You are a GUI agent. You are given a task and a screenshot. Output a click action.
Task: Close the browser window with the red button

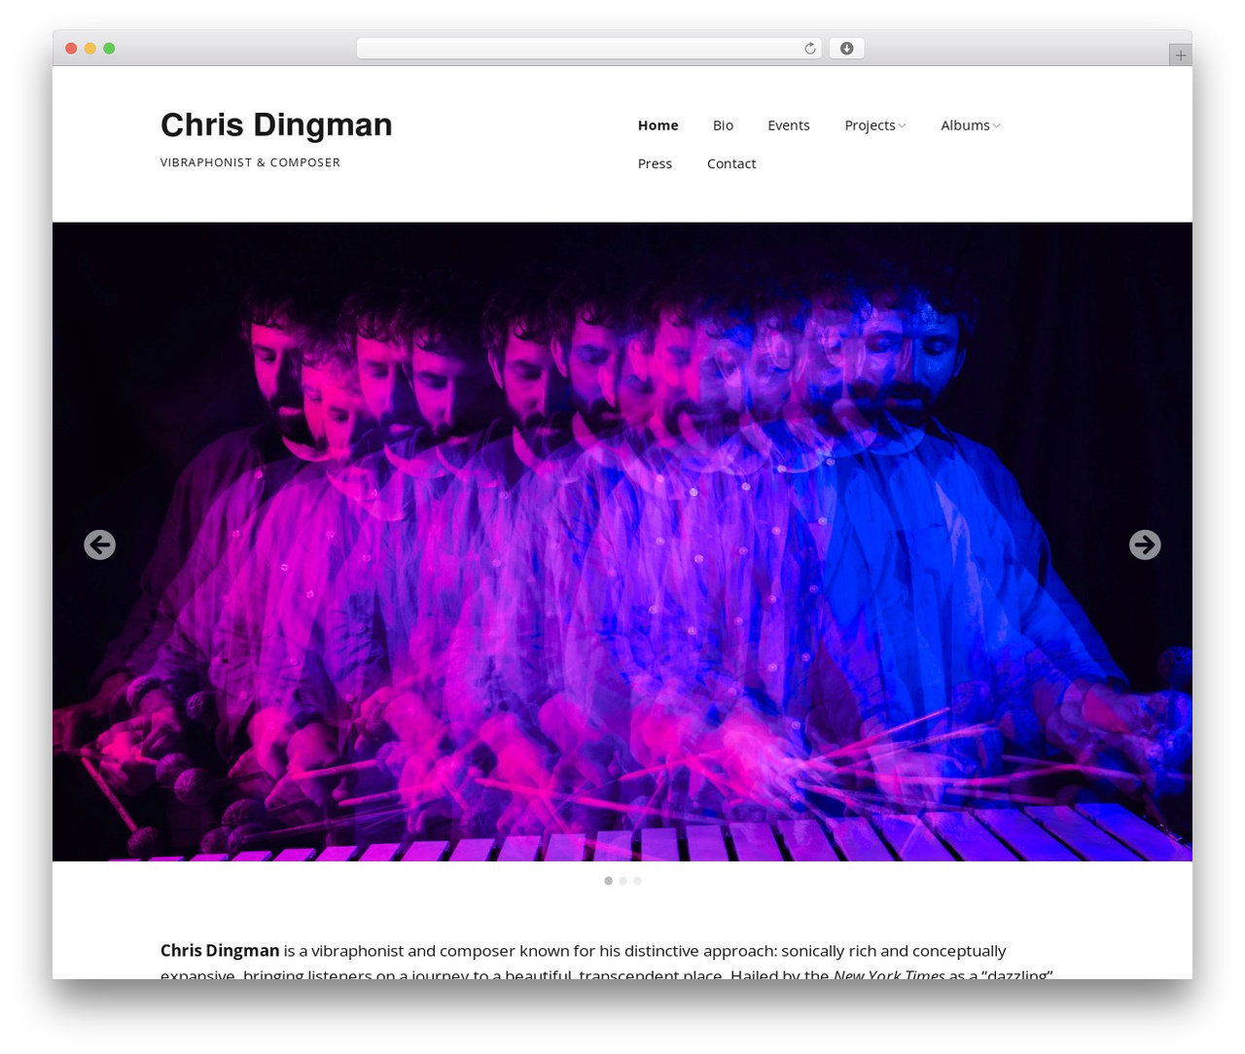pyautogui.click(x=71, y=49)
